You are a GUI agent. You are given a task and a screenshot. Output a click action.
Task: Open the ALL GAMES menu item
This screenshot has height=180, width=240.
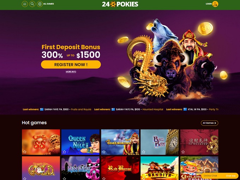[48, 4]
